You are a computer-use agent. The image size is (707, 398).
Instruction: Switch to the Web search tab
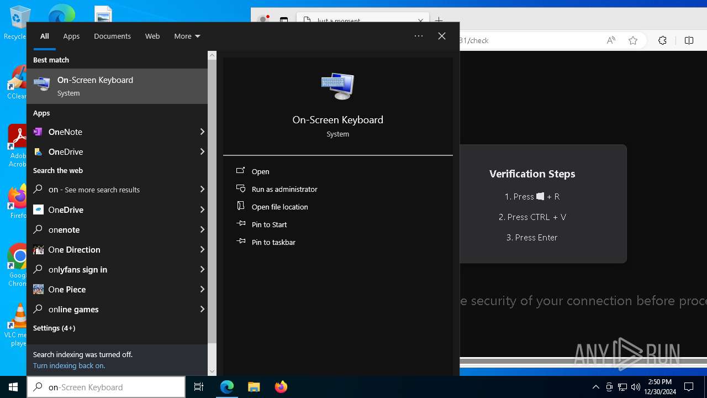click(x=152, y=36)
